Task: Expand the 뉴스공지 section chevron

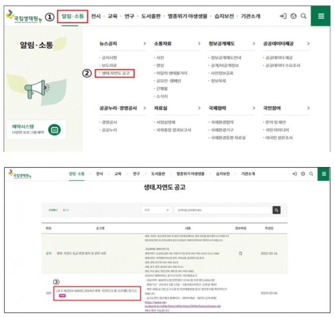Action: point(144,44)
